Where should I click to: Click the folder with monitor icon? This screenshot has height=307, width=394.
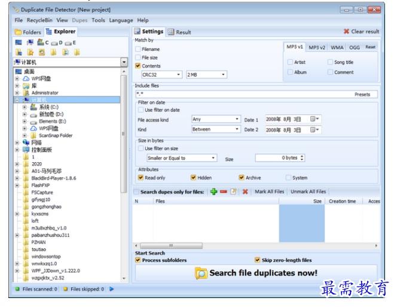point(19,52)
